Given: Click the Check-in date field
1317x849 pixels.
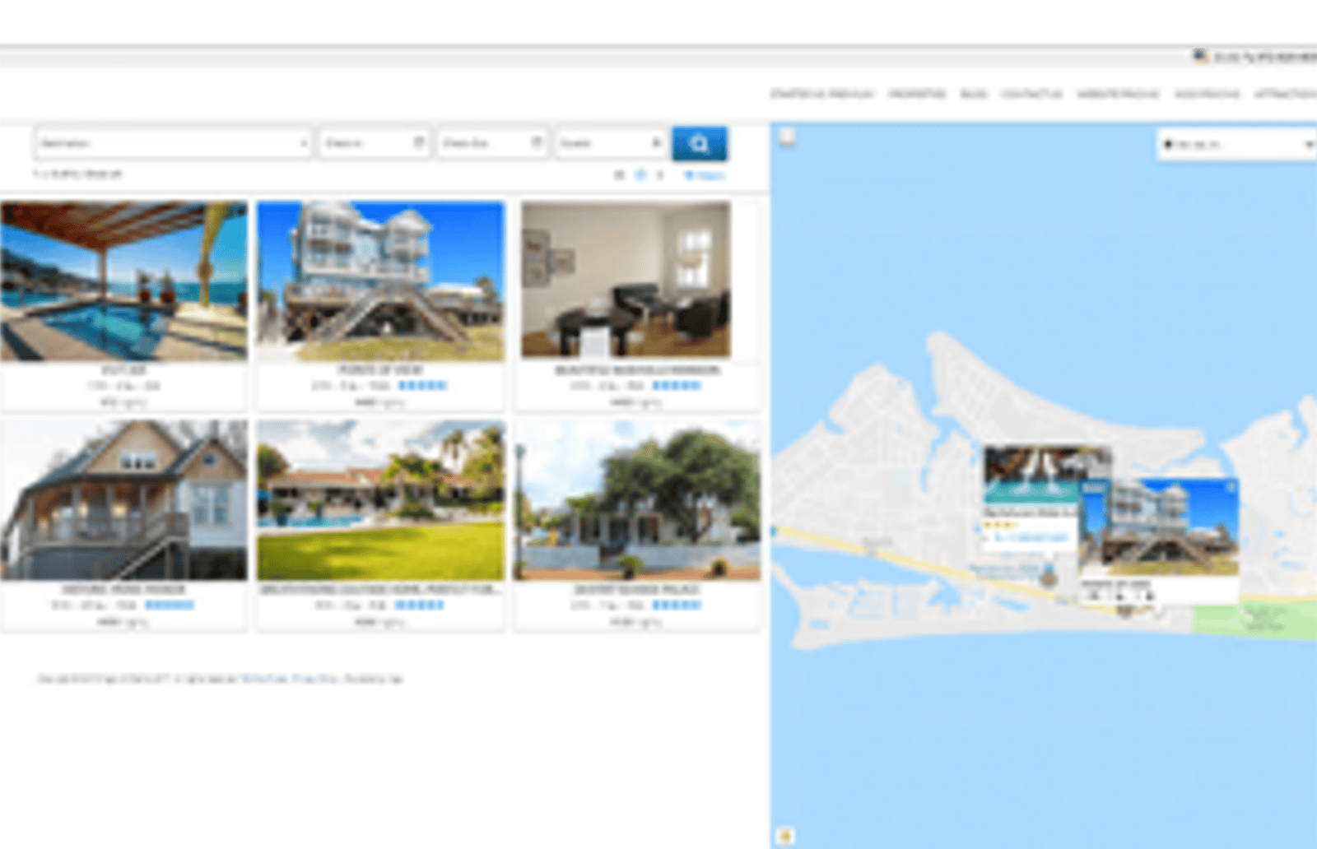Looking at the screenshot, I should pyautogui.click(x=375, y=143).
